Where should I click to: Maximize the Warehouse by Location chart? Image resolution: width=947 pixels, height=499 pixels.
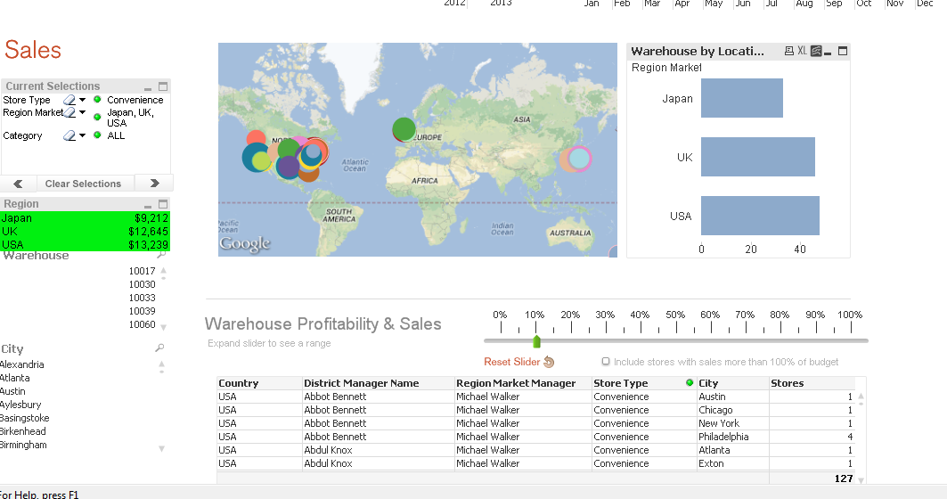(843, 52)
